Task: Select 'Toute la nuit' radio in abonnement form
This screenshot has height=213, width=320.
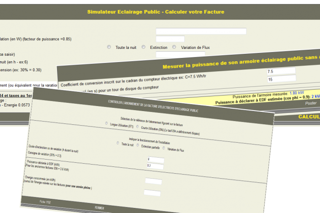Action: tap(118, 143)
